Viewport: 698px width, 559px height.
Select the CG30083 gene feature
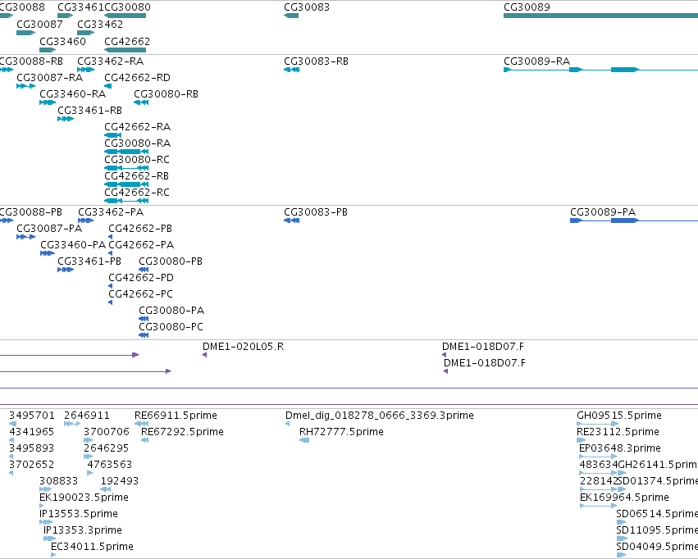(x=291, y=16)
